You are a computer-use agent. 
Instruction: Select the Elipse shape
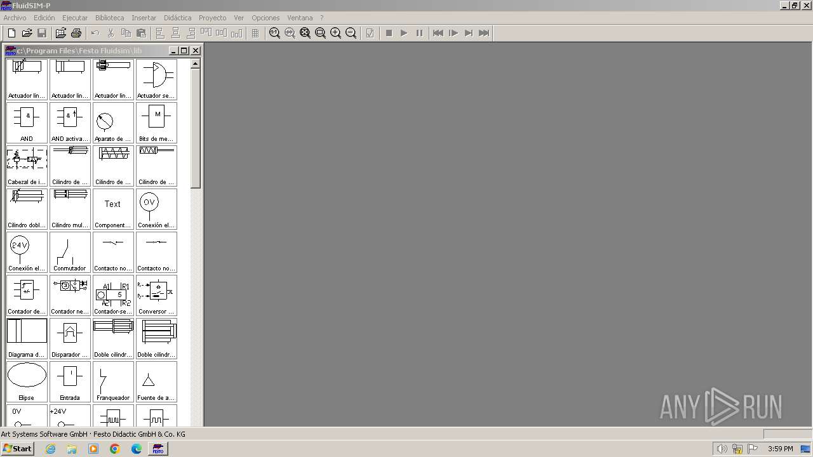(27, 381)
